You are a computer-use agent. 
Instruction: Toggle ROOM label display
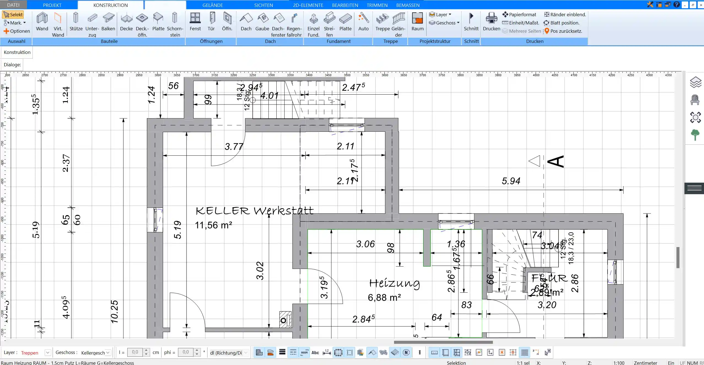pyautogui.click(x=304, y=353)
